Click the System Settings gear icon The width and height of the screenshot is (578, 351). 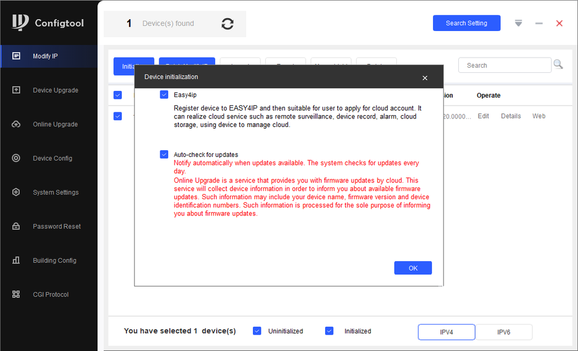coord(16,192)
